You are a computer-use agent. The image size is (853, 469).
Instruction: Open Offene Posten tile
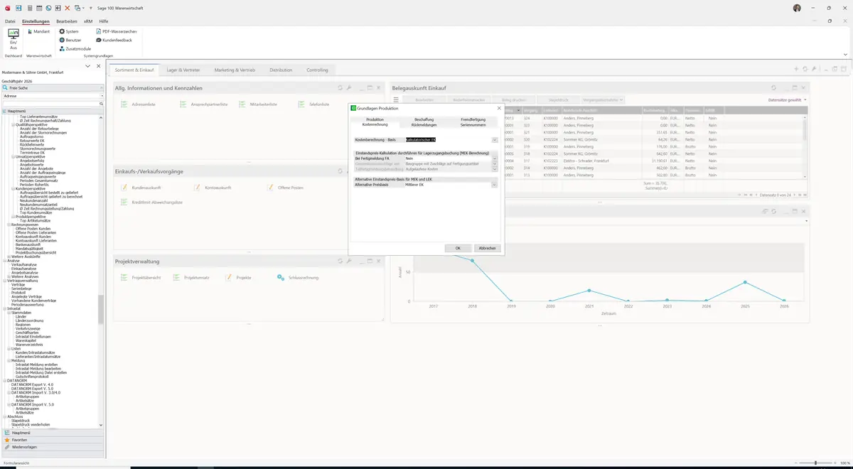(x=285, y=187)
